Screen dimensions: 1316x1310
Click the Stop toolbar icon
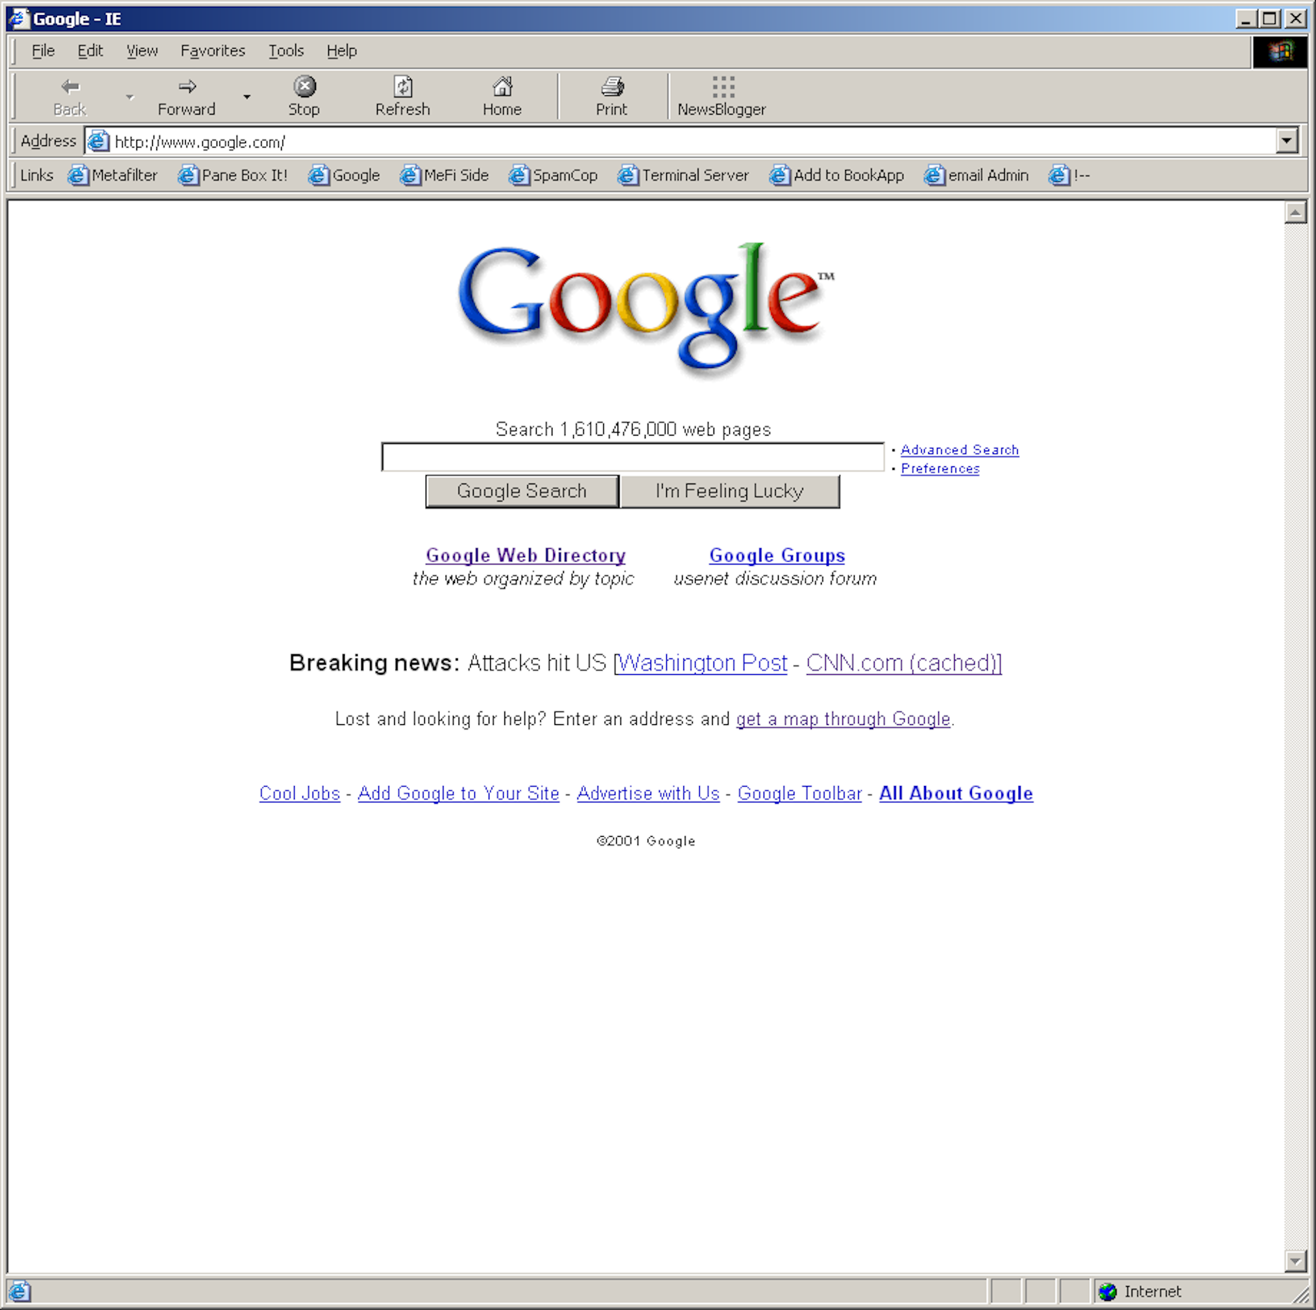304,87
